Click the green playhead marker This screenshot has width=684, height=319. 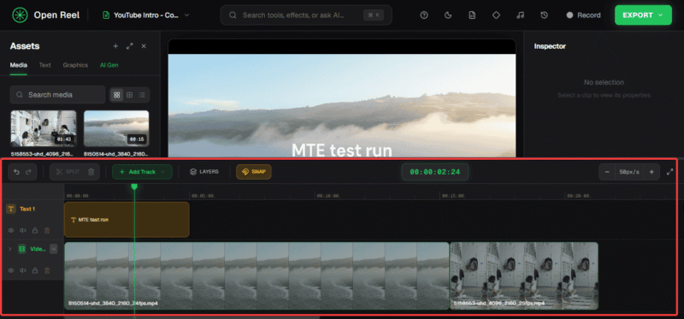134,186
